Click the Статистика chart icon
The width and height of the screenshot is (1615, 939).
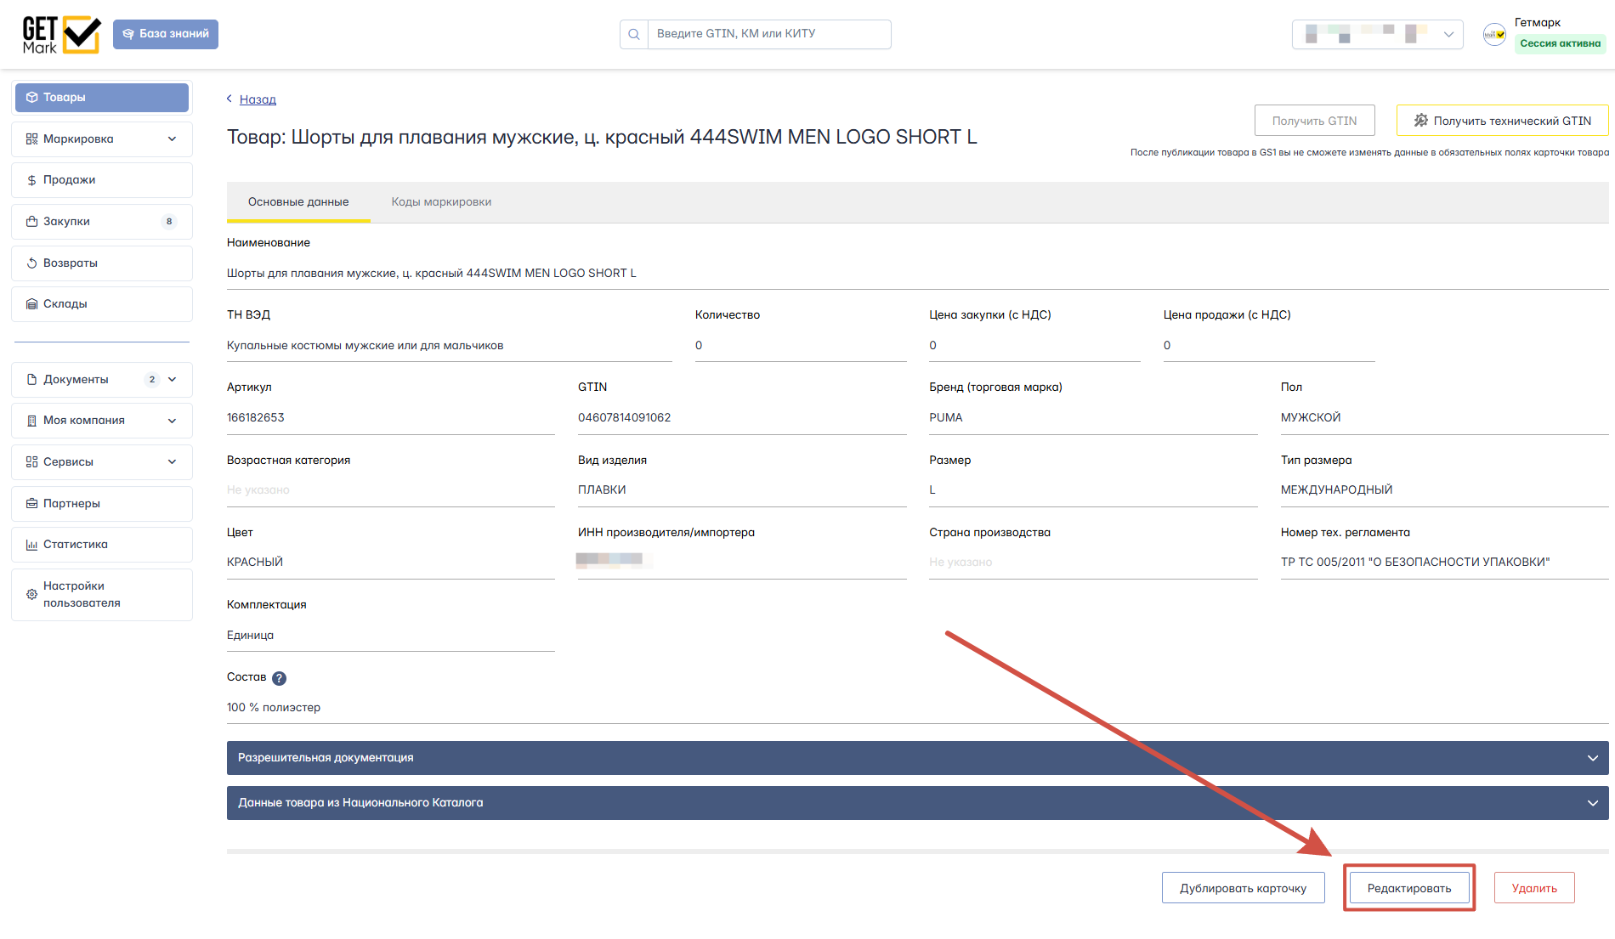[31, 545]
